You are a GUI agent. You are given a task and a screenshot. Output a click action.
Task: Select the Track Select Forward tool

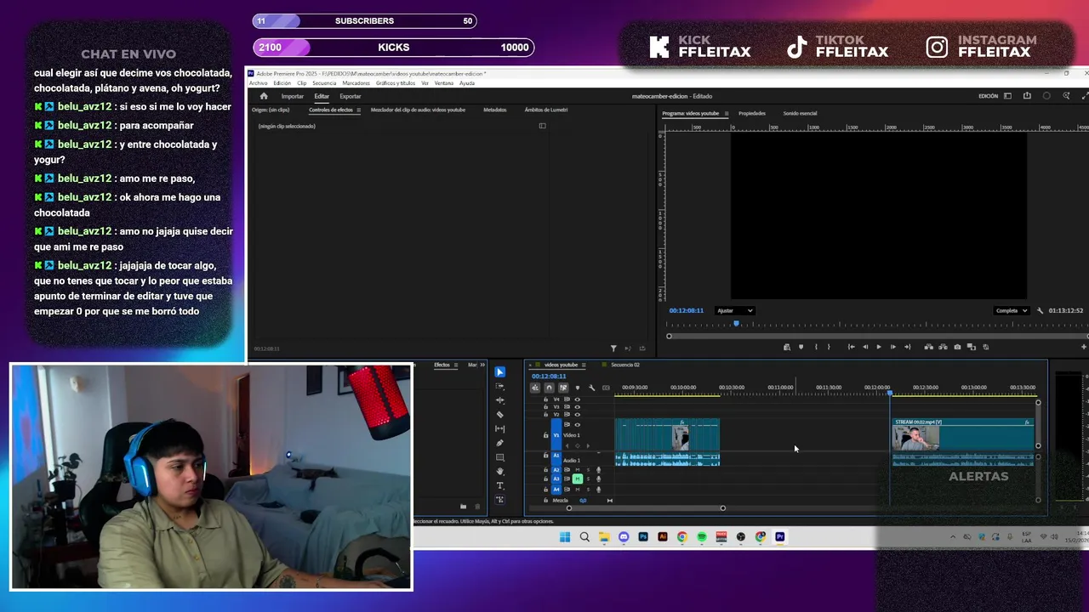click(499, 386)
